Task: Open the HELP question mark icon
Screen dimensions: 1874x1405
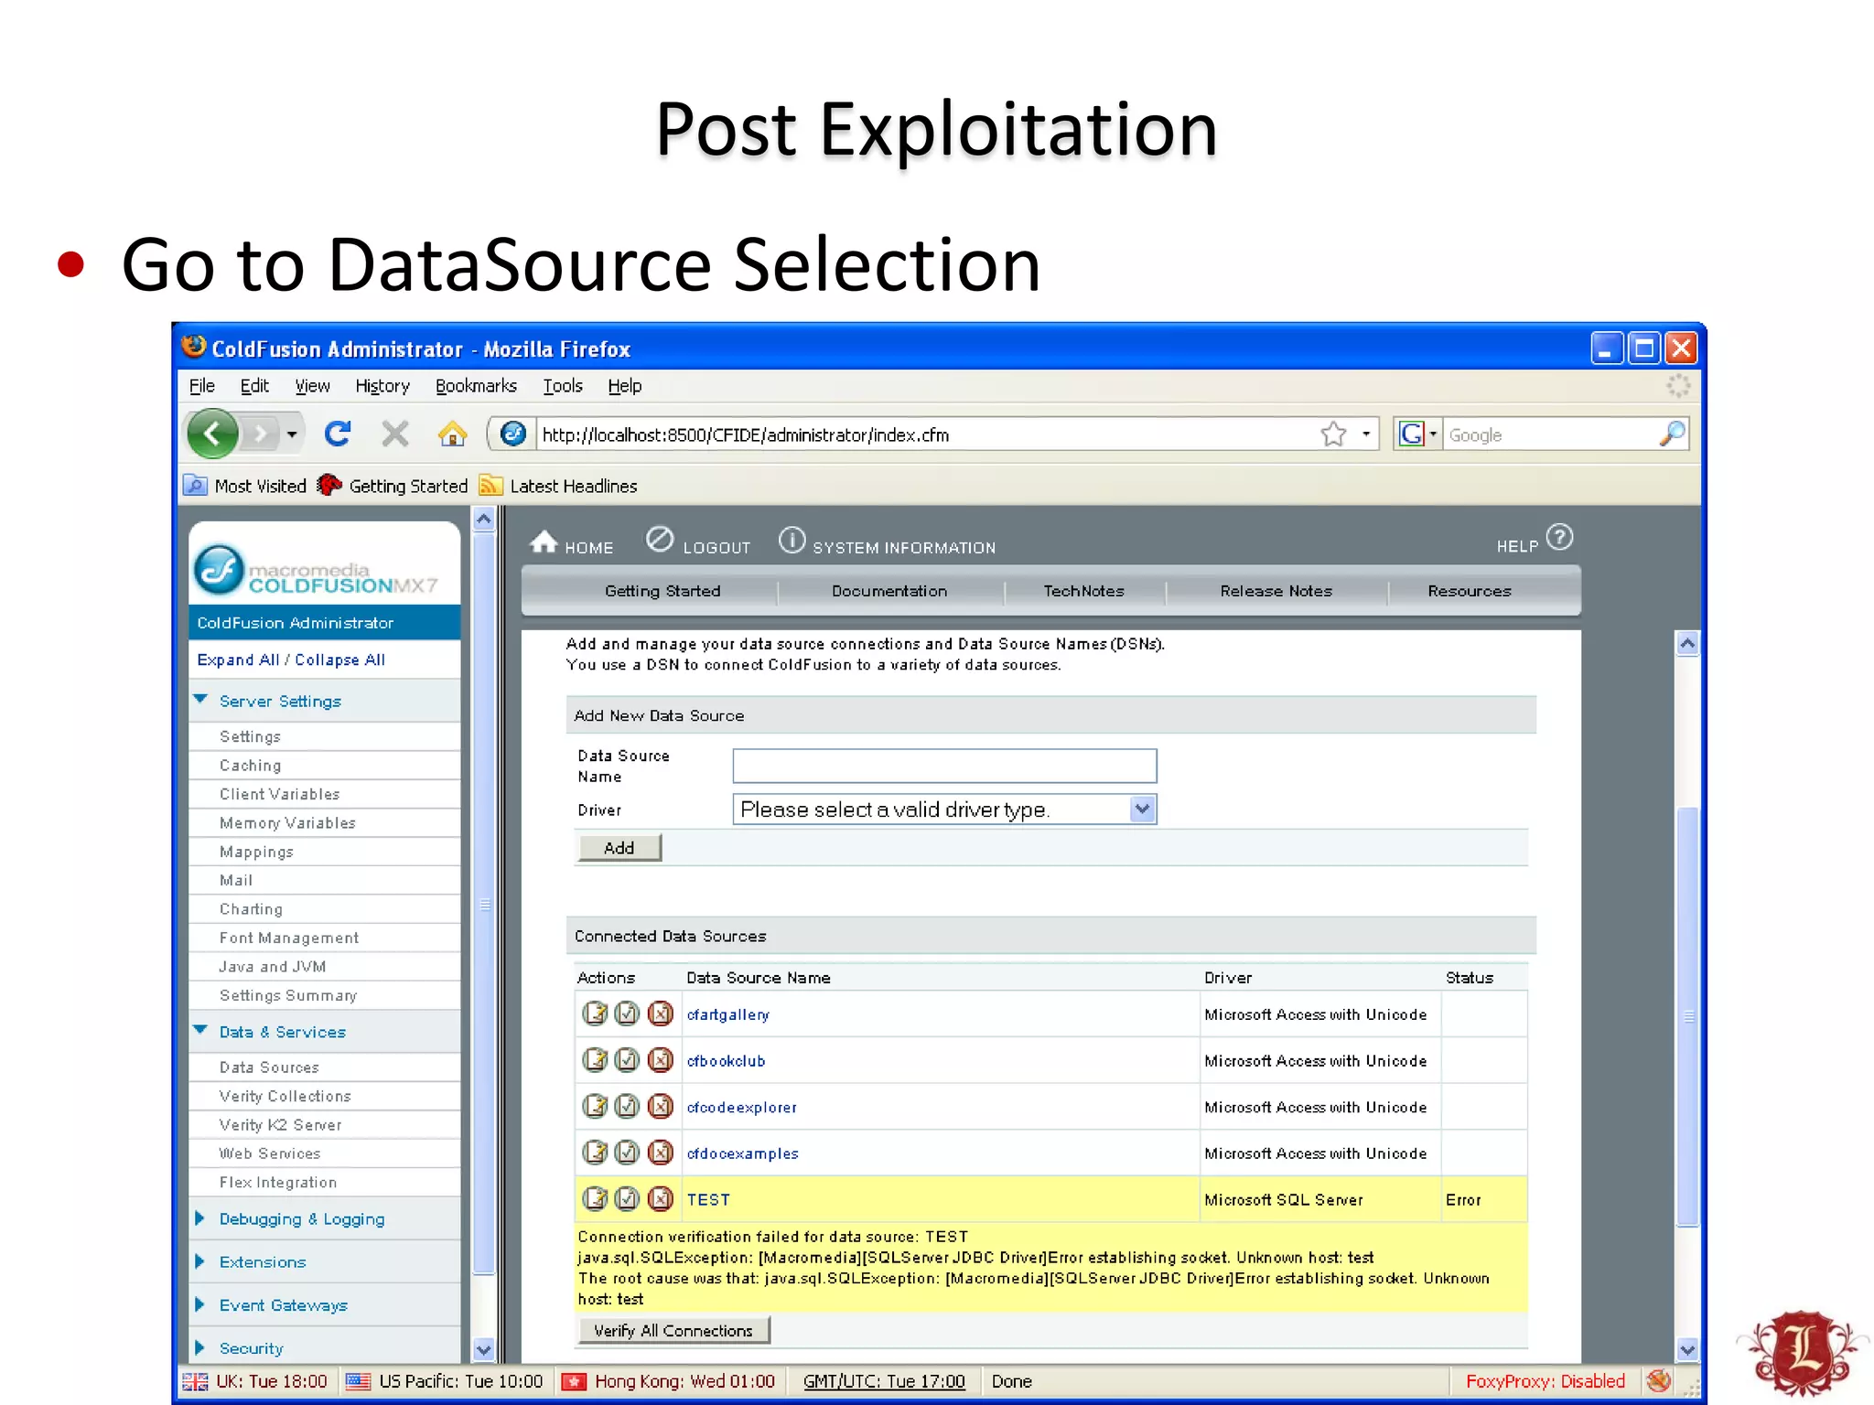Action: pyautogui.click(x=1559, y=537)
